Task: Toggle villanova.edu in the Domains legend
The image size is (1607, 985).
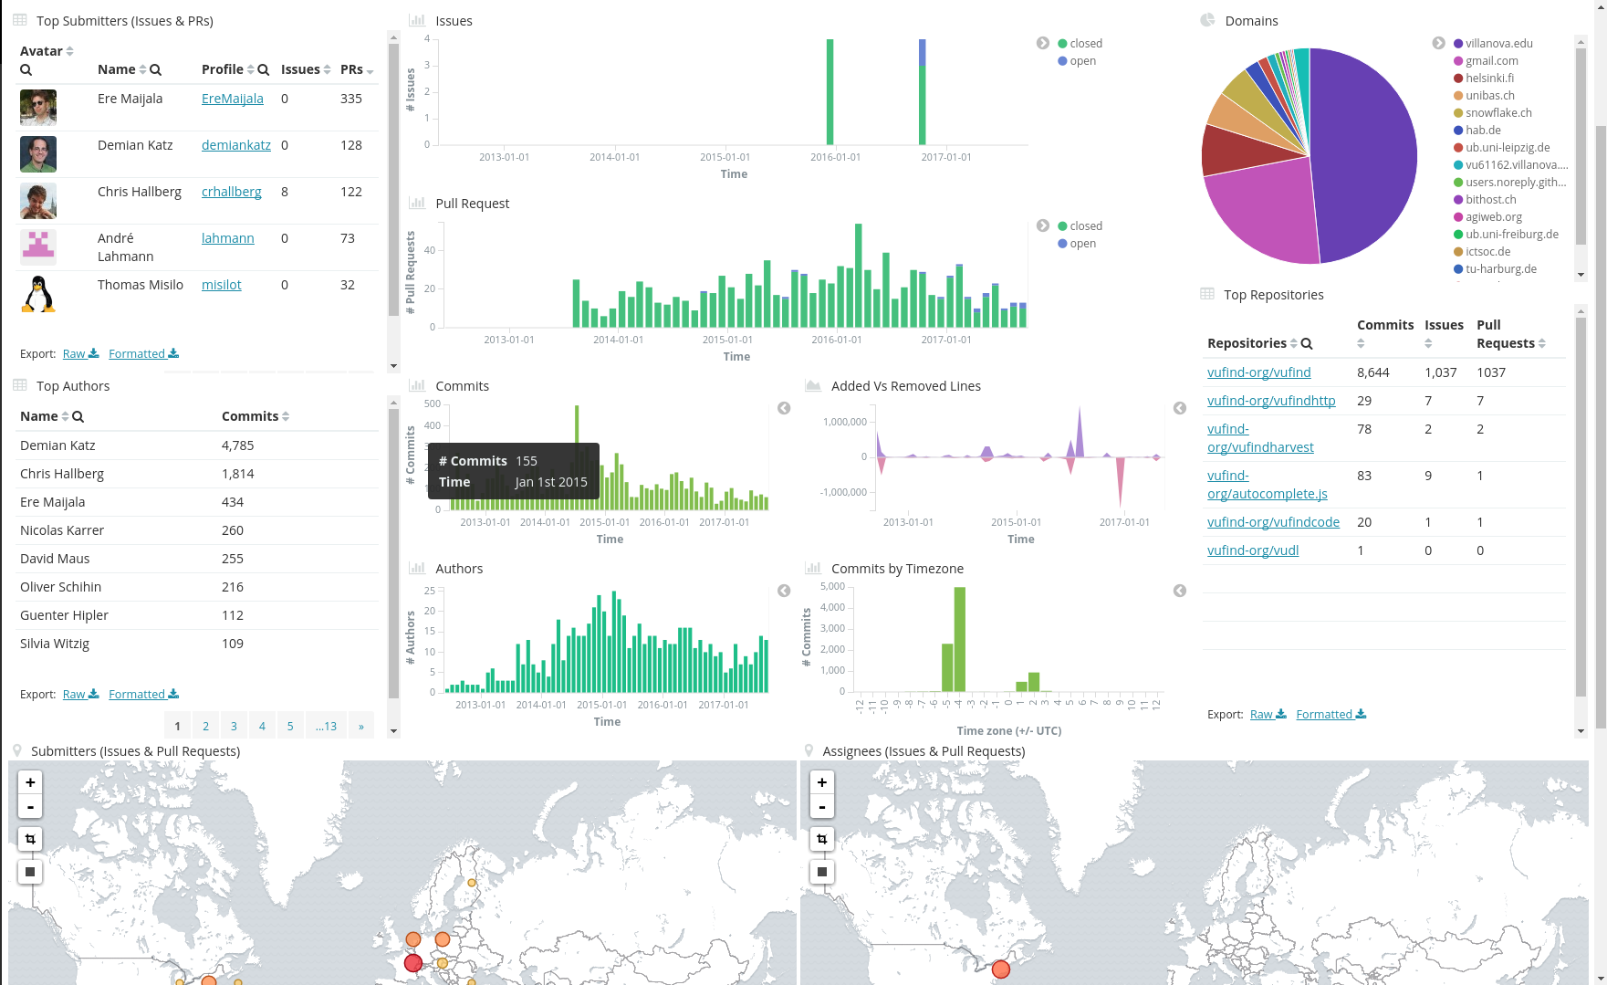Action: (1498, 44)
